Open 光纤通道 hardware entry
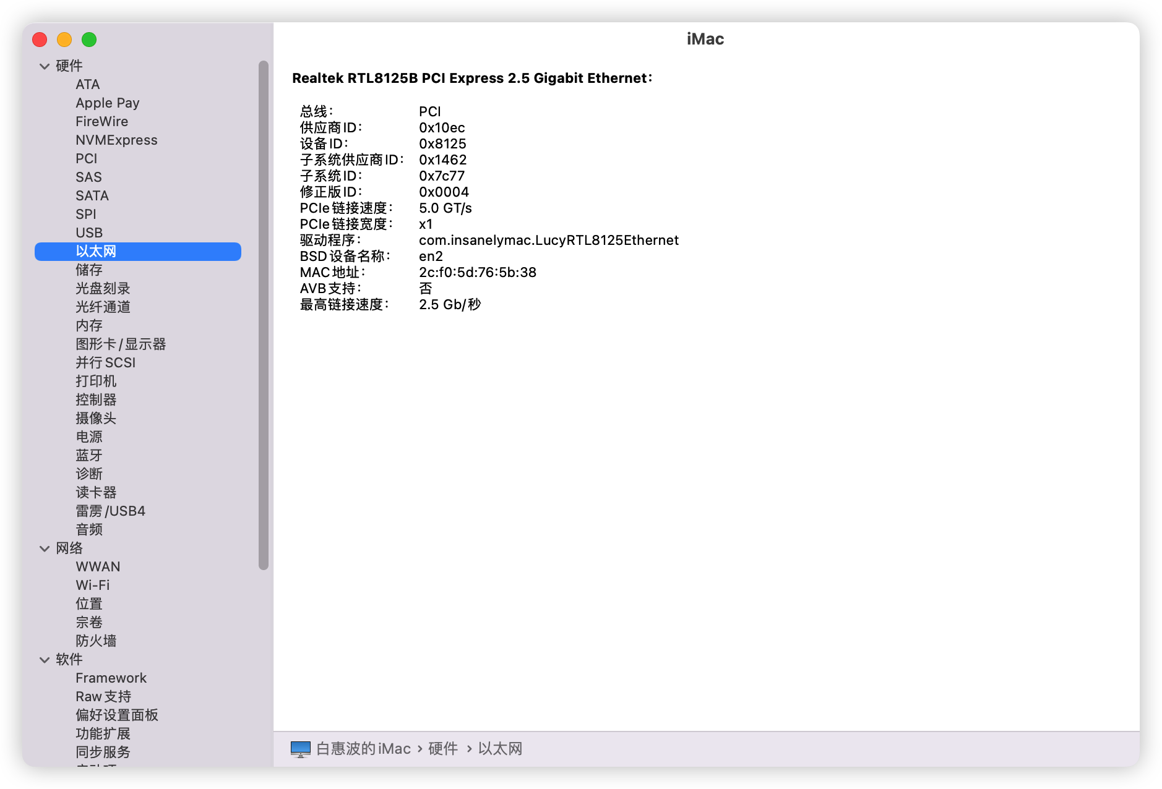 click(x=103, y=307)
